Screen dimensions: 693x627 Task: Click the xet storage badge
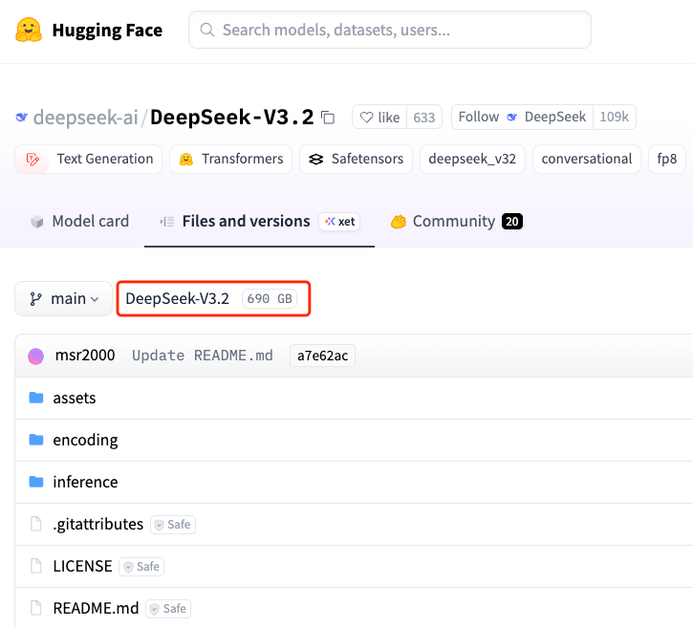339,222
